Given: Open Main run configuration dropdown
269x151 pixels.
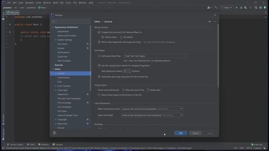Looking at the screenshot, I should 227,8.
